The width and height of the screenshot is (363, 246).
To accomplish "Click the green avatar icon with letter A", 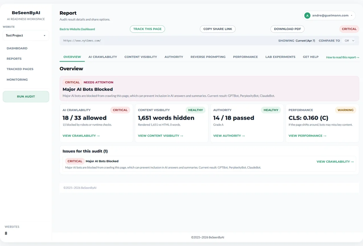I will [307, 16].
